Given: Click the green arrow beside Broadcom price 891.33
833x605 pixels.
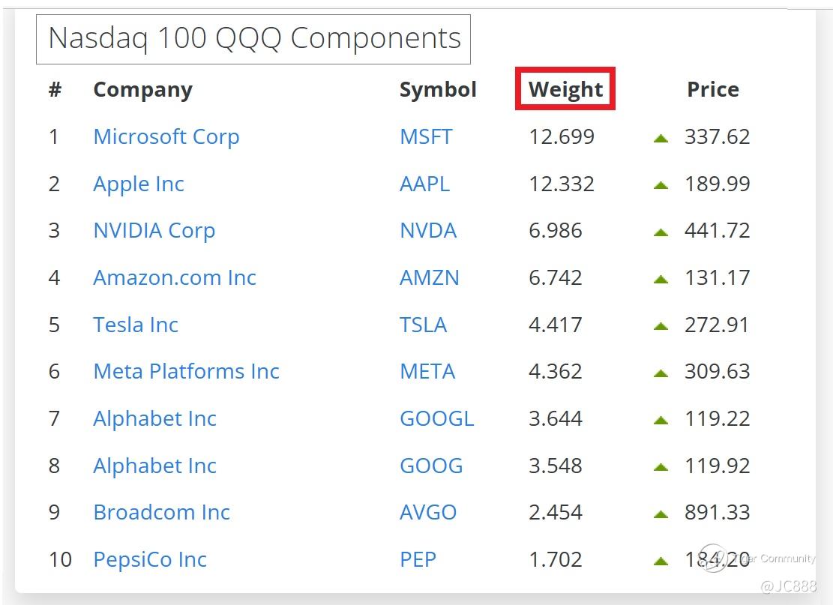Looking at the screenshot, I should click(x=661, y=514).
